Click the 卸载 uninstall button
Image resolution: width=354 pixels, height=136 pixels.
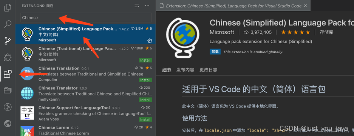[215, 51]
